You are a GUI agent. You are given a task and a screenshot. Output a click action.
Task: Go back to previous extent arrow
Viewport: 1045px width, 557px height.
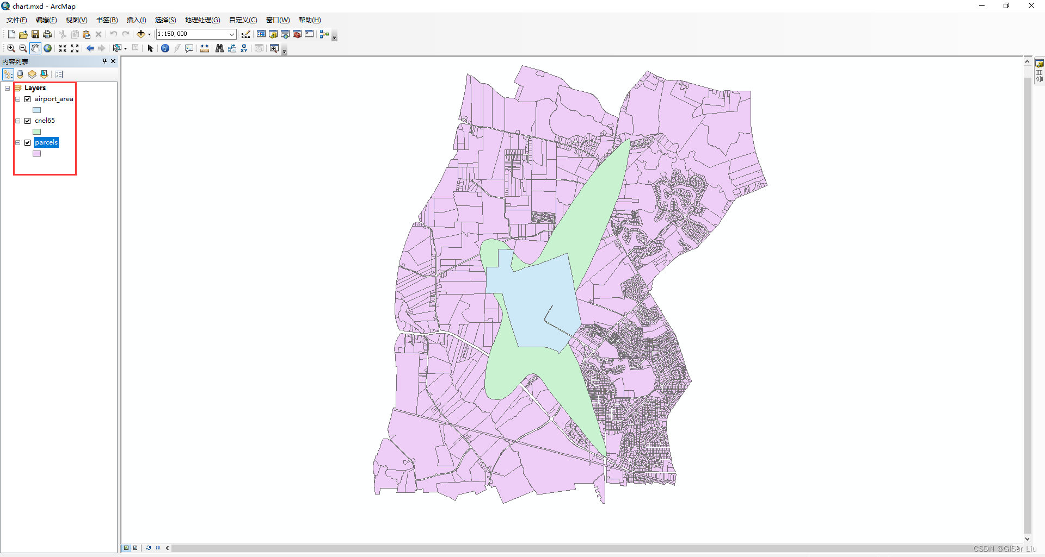pyautogui.click(x=90, y=48)
